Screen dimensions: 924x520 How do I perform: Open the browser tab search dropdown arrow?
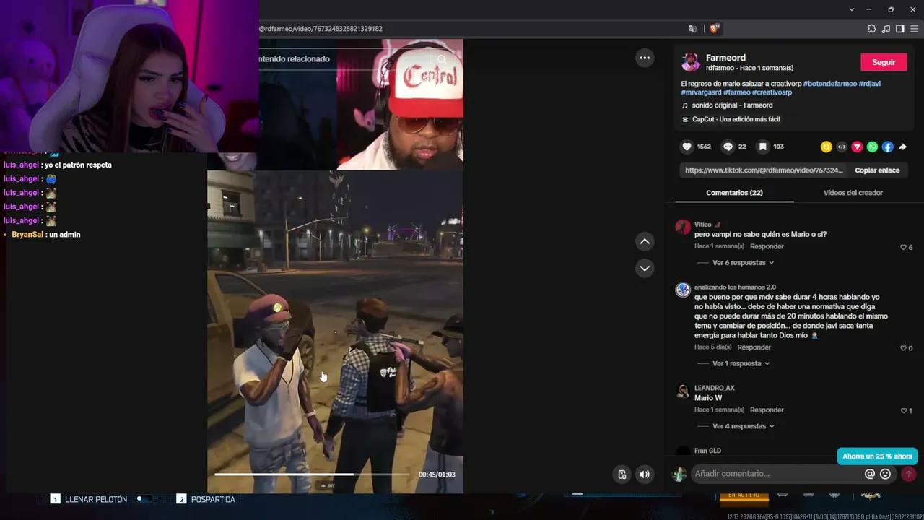point(852,9)
